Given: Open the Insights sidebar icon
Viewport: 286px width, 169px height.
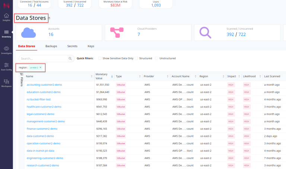Looking at the screenshot, I should (x=6, y=17).
